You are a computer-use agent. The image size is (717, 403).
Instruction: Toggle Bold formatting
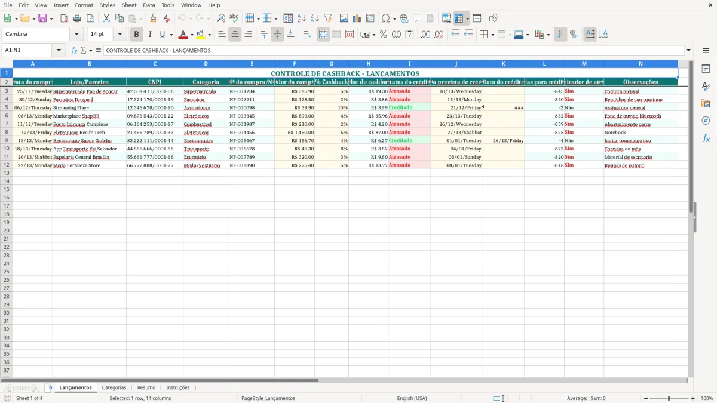point(137,35)
